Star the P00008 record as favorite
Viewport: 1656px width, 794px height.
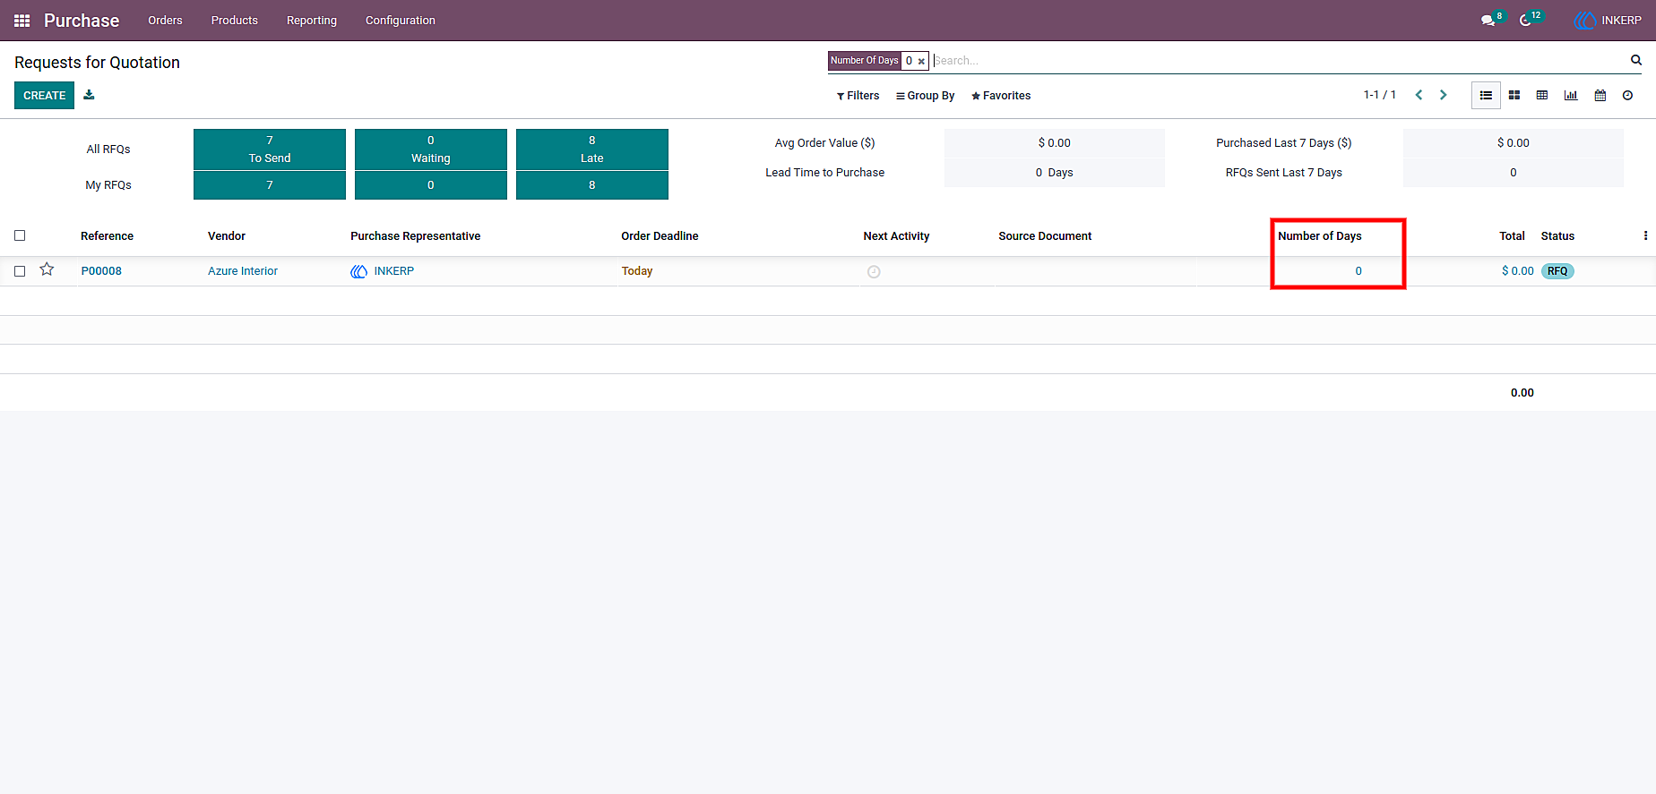[47, 269]
